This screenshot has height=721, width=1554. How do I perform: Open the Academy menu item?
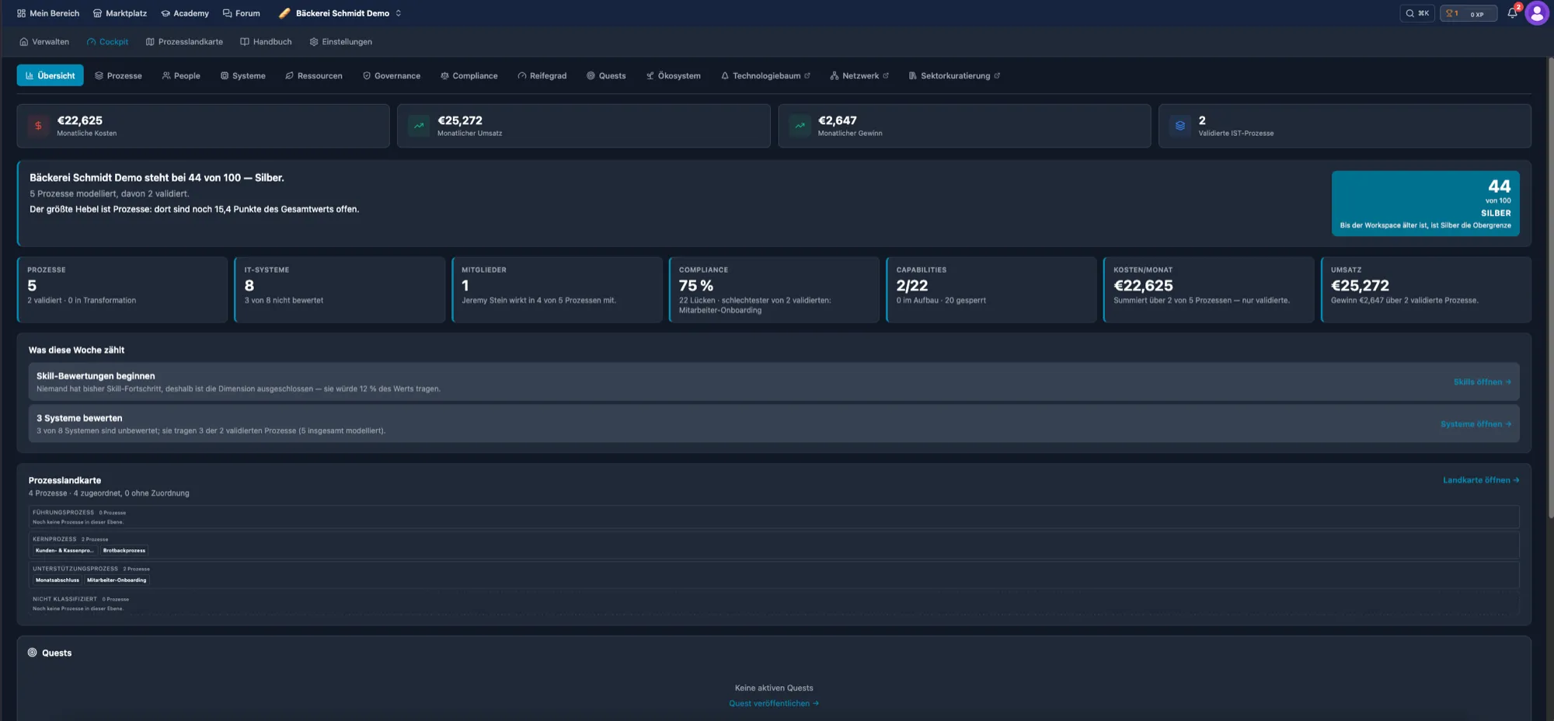point(185,13)
